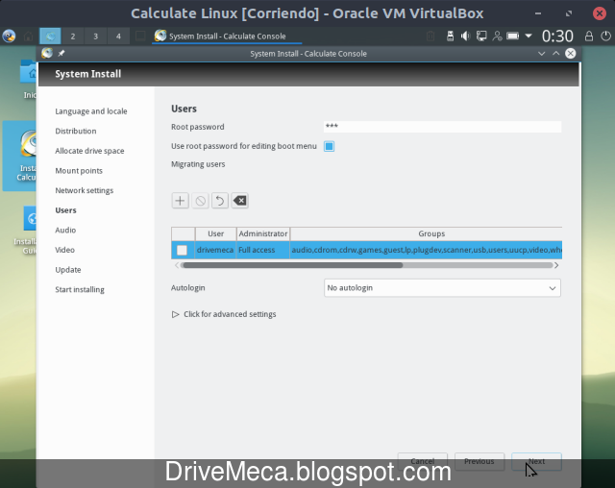This screenshot has height=488, width=615.
Task: Open the volume speaker tray icon
Action: point(465,37)
